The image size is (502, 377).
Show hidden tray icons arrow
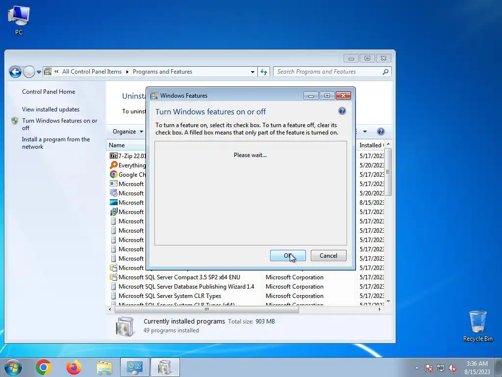point(417,368)
